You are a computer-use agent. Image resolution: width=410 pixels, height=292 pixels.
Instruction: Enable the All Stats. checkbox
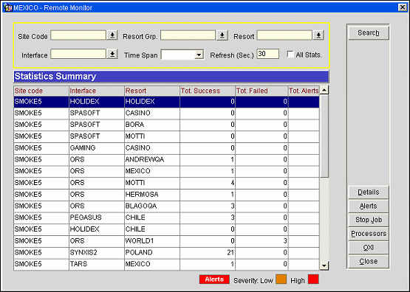[290, 55]
